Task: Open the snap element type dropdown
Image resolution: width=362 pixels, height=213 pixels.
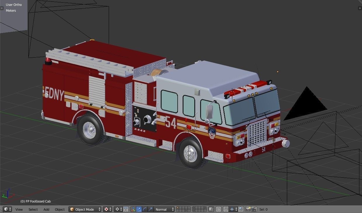Action: pyautogui.click(x=233, y=209)
